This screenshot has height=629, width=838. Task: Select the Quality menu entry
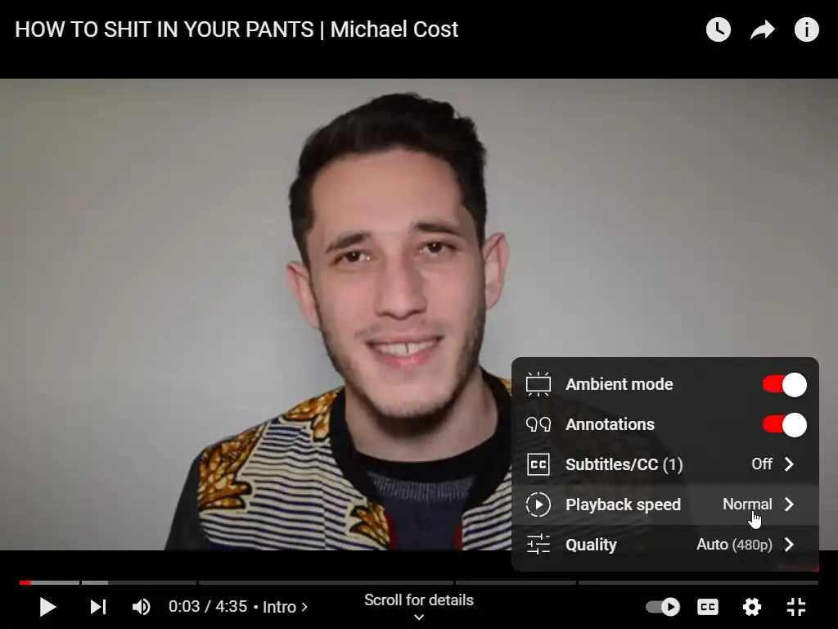tap(665, 545)
